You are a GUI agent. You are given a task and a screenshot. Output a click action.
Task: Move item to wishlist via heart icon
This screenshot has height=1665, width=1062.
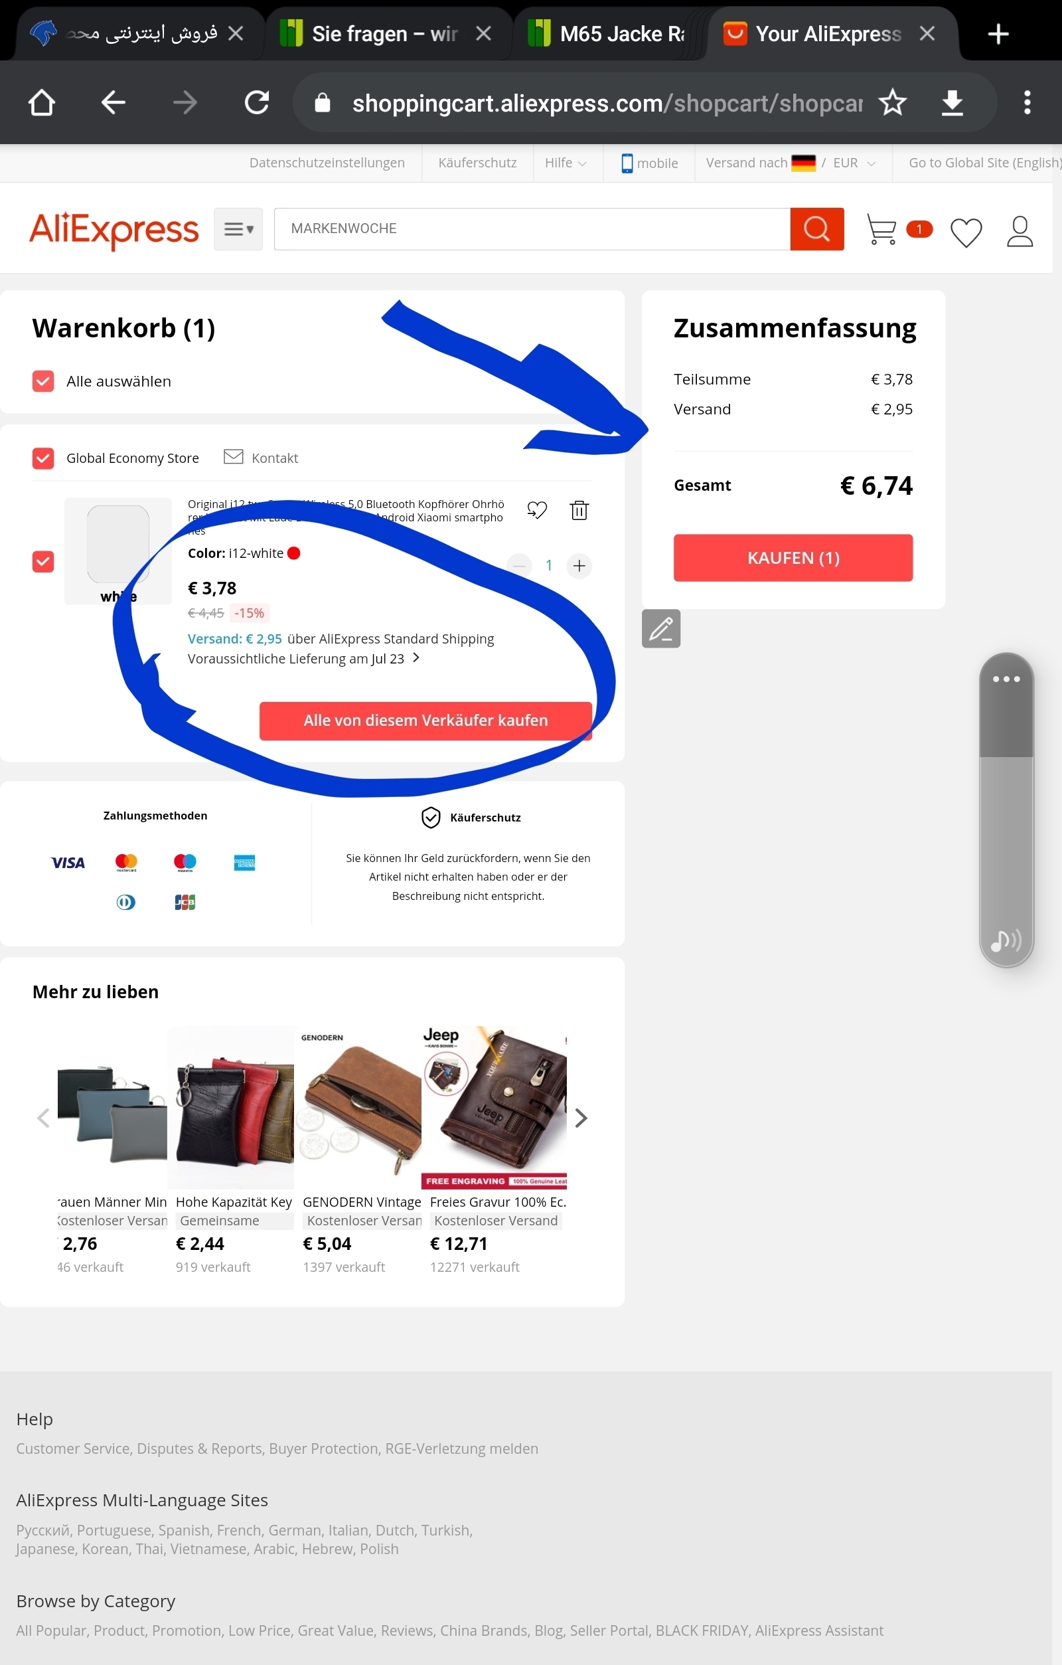pos(537,510)
